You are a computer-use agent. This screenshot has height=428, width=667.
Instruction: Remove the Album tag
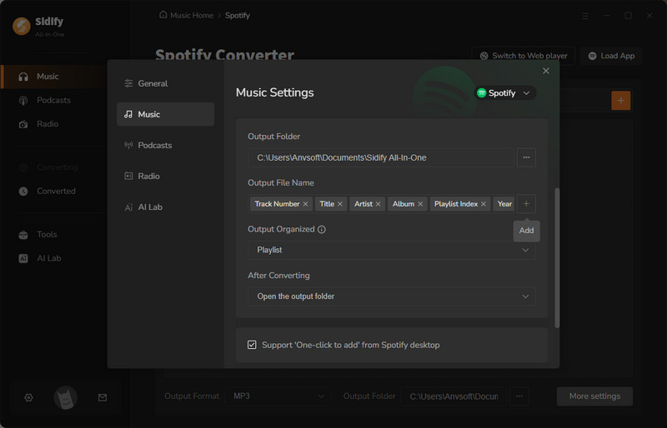click(420, 204)
